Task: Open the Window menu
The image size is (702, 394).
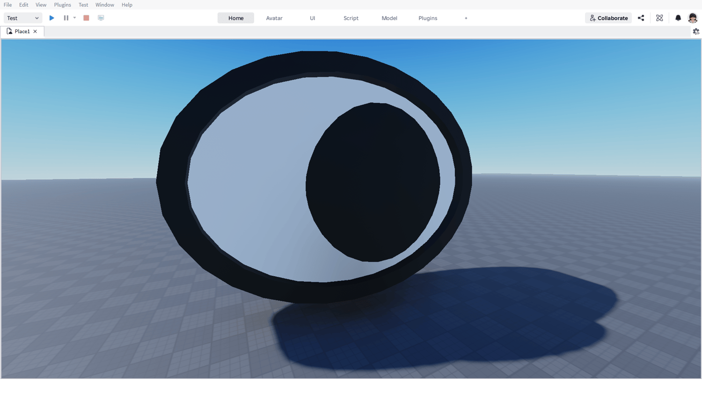Action: [105, 5]
